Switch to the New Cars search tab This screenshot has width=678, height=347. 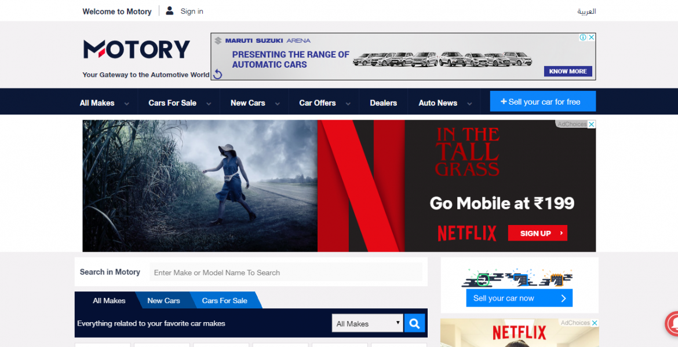[163, 301]
